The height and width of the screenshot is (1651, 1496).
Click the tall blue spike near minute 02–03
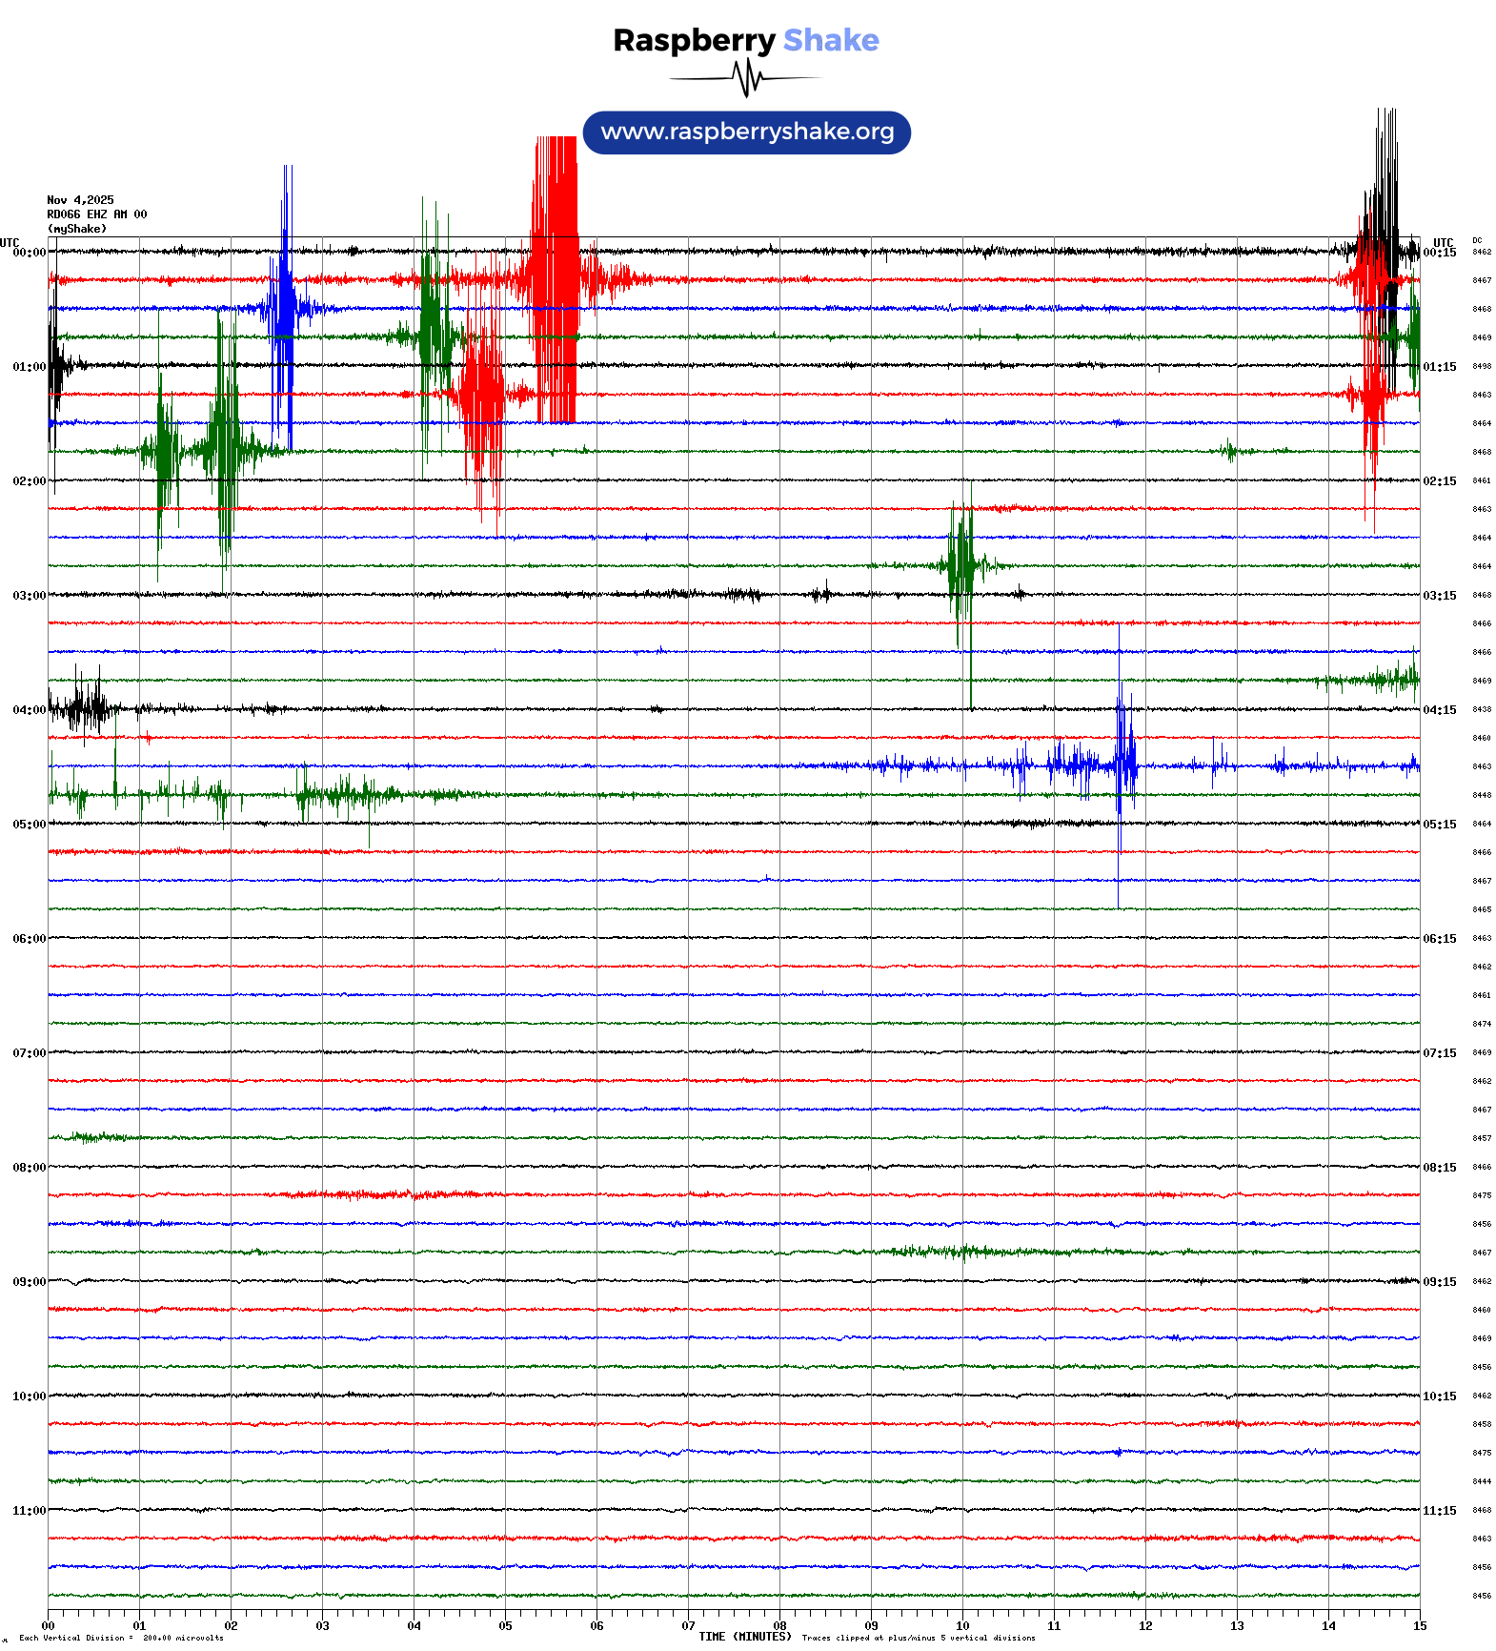coord(285,307)
